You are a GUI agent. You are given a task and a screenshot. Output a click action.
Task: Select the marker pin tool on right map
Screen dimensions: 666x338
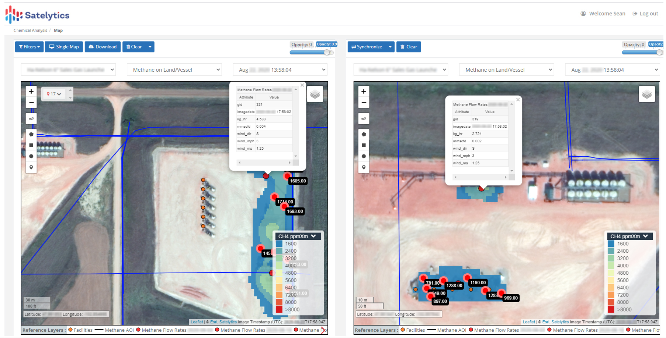364,167
